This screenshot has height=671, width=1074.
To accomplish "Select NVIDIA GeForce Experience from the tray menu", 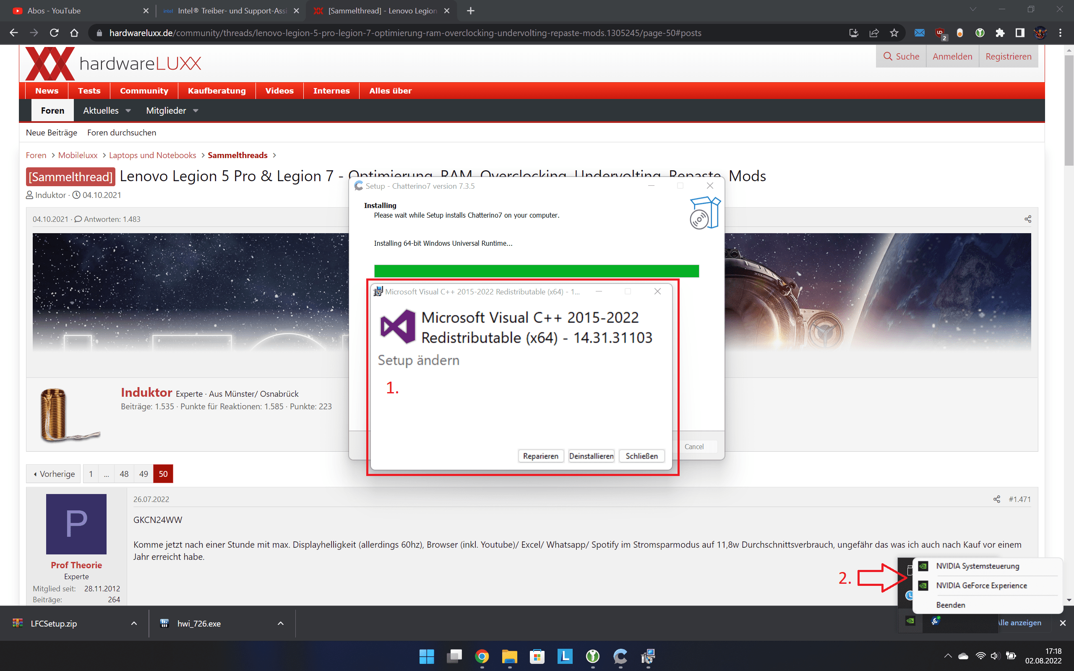I will click(x=981, y=585).
